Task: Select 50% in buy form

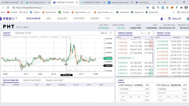Action: [x=131, y=97]
